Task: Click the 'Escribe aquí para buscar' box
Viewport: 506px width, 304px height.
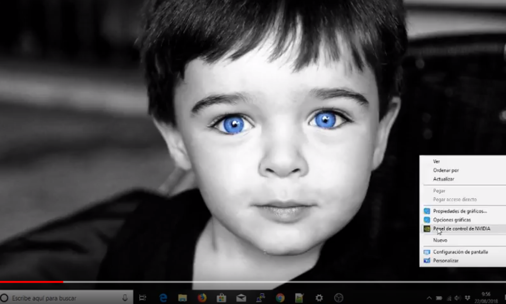Action: pyautogui.click(x=67, y=298)
